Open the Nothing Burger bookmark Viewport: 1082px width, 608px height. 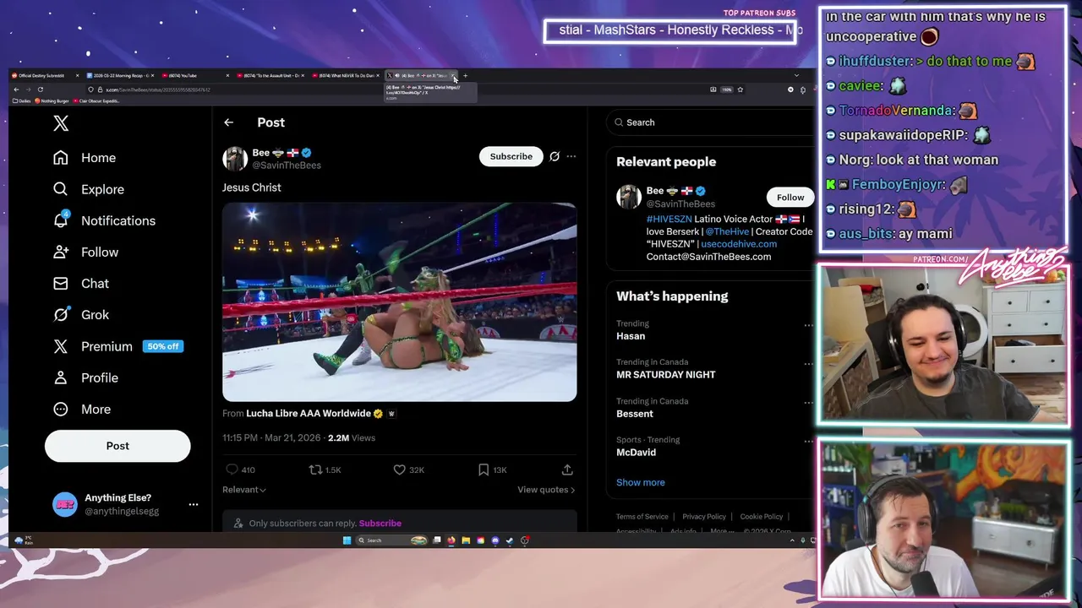(x=52, y=101)
